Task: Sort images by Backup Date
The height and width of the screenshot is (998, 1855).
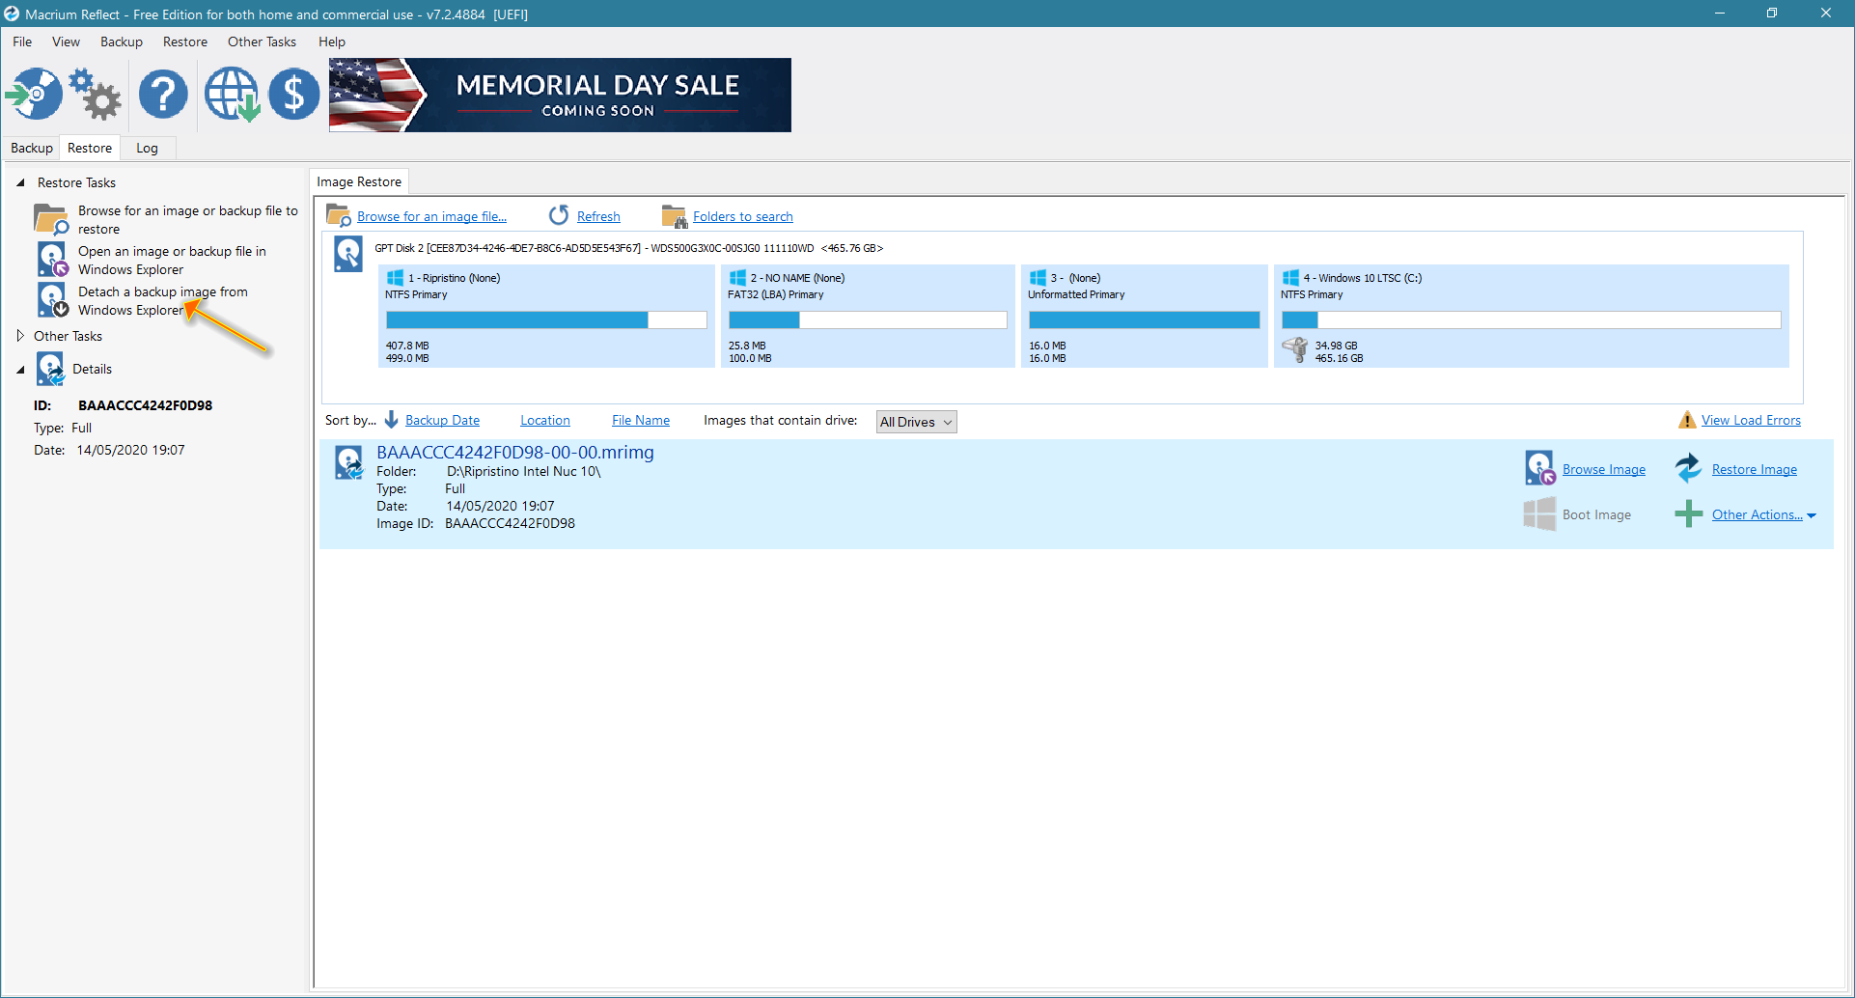Action: [x=442, y=420]
